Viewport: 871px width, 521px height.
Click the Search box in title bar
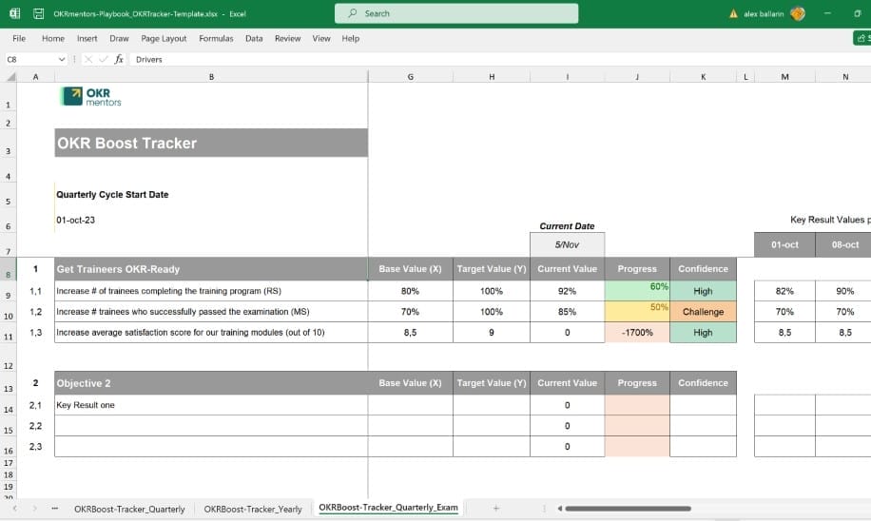click(456, 13)
